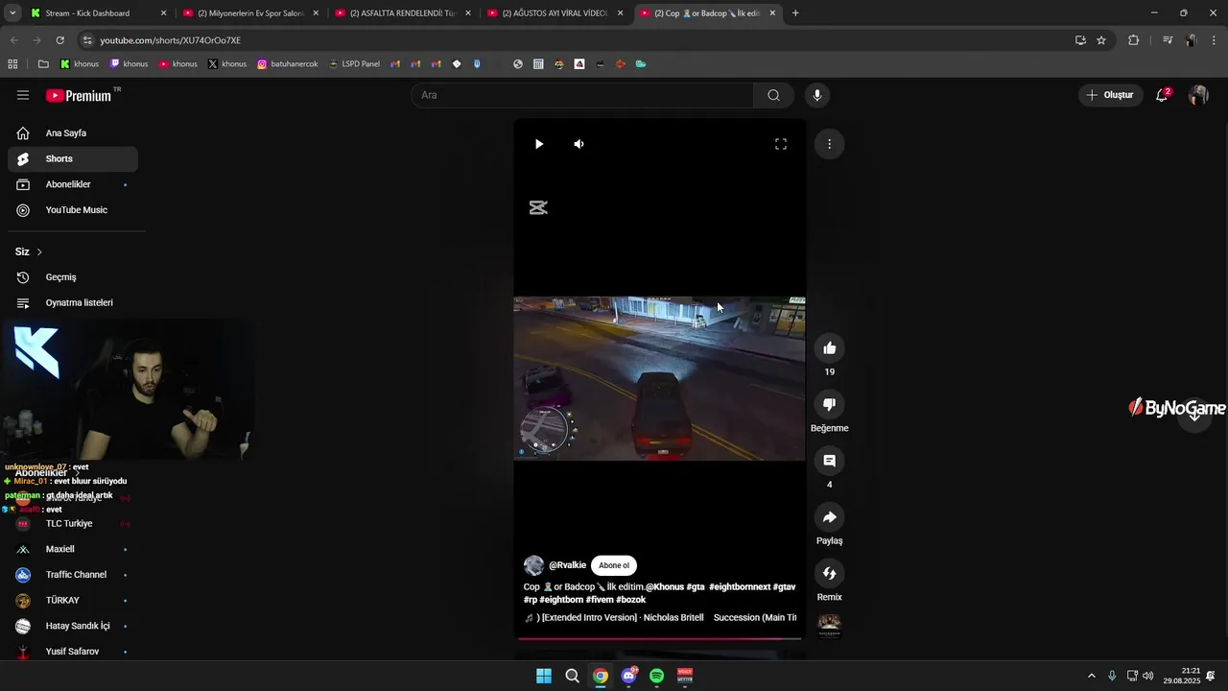Screen dimensions: 1228x691
Task: Reload the page
Action: 59,40
